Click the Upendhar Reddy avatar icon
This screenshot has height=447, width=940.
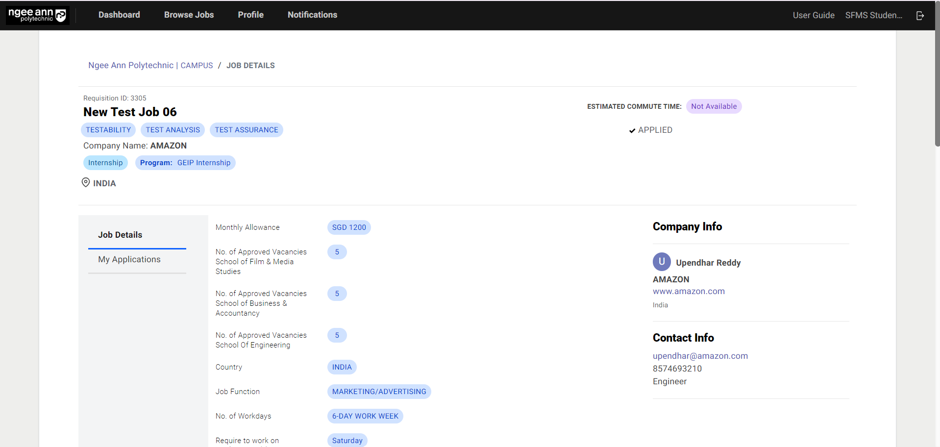pyautogui.click(x=661, y=262)
